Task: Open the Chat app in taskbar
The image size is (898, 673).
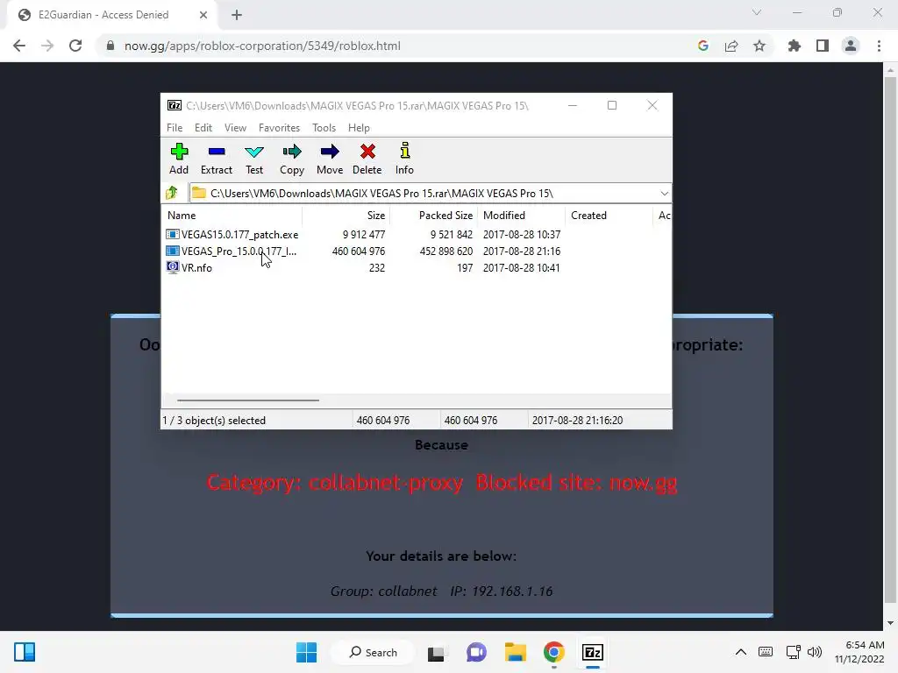Action: coord(476,652)
